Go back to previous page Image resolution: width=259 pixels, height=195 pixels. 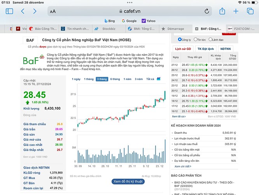(x=23, y=11)
